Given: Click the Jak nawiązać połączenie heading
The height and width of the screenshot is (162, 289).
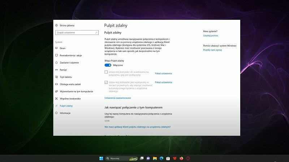Looking at the screenshot, I should tap(133, 107).
